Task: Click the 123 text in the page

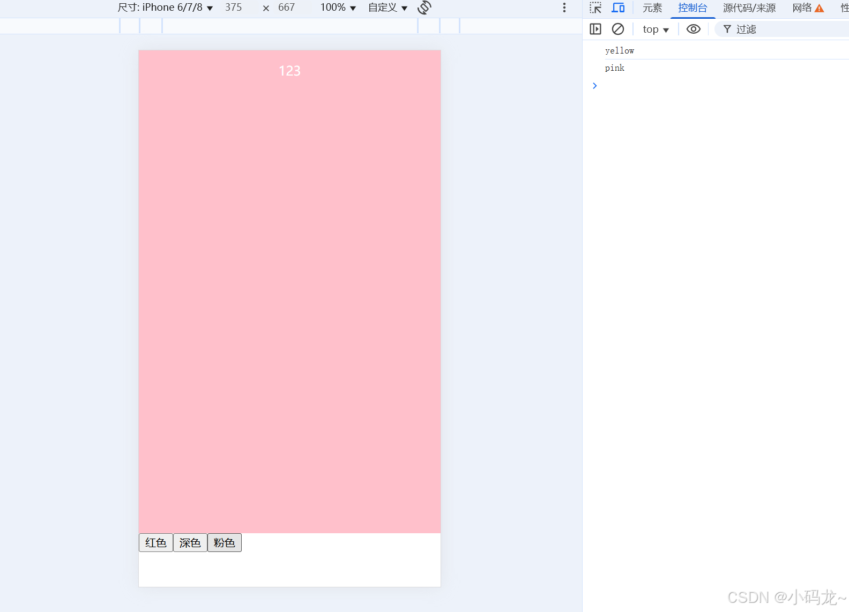Action: [x=289, y=71]
